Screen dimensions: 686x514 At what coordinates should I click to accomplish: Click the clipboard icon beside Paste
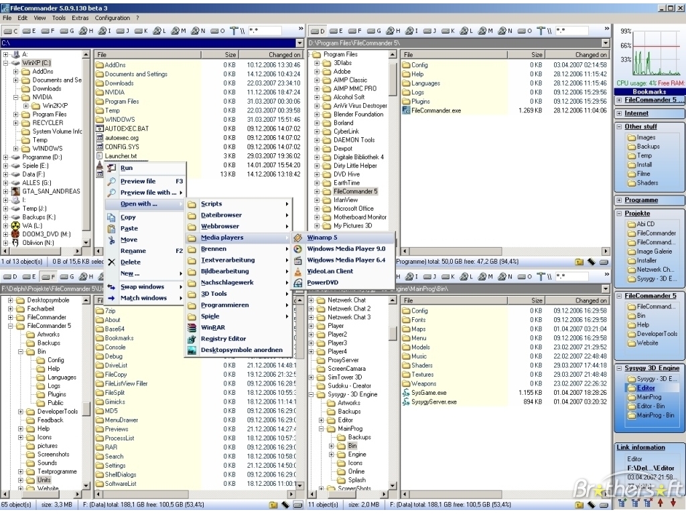(x=112, y=229)
